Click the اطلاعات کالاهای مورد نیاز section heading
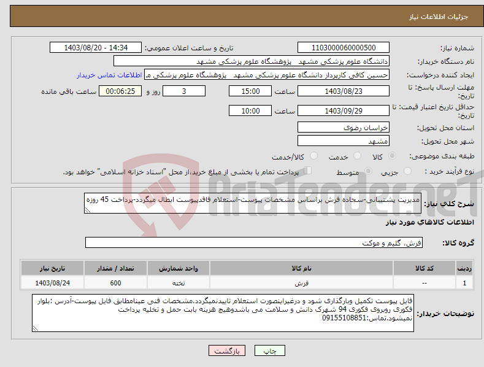 (x=429, y=222)
